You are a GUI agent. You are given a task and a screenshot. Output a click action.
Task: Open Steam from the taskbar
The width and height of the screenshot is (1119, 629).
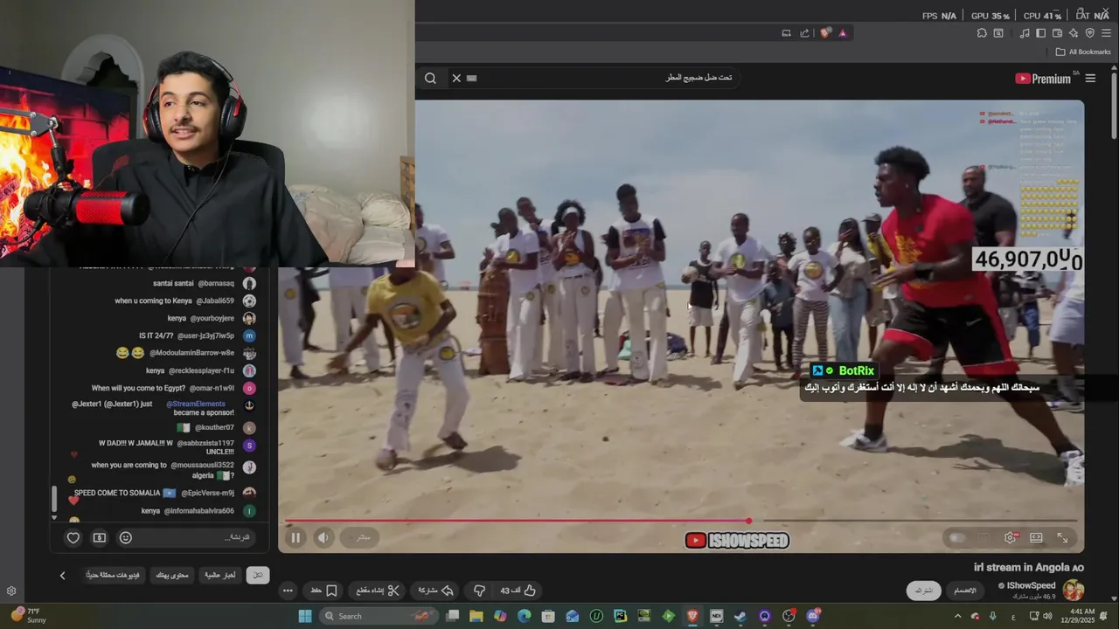[x=740, y=616]
